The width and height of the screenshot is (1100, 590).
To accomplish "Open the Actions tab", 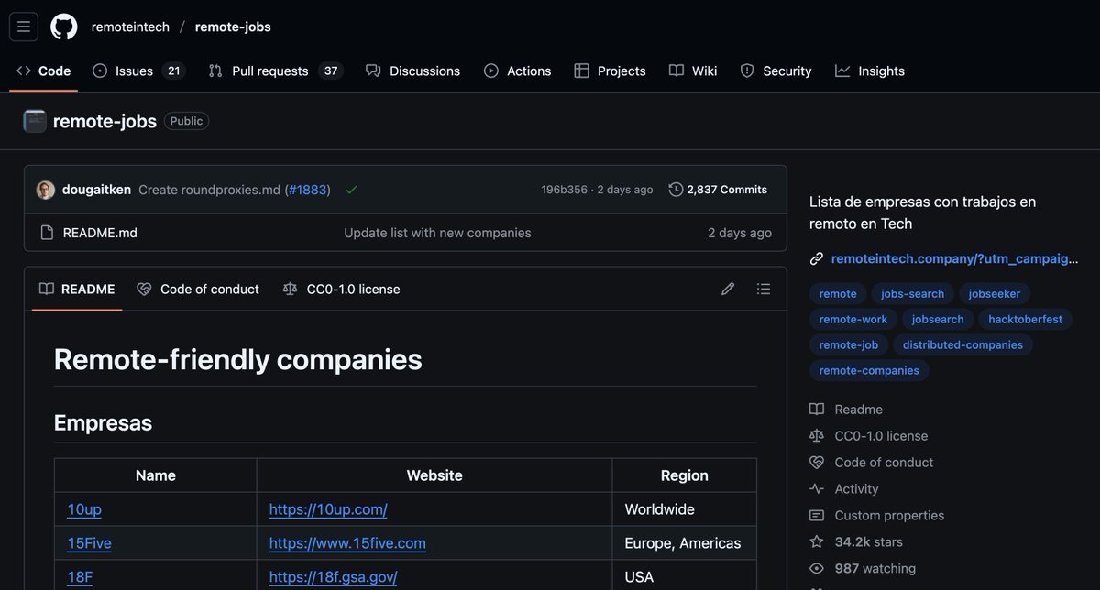I will click(518, 71).
